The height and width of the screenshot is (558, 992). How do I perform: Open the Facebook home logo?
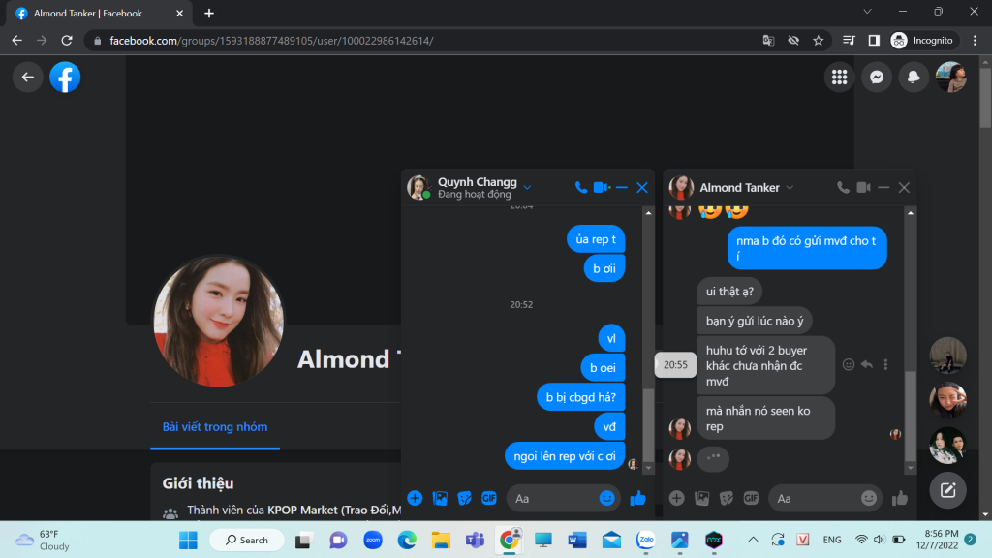[x=65, y=77]
